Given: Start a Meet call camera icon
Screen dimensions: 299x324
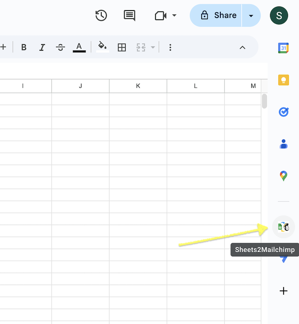Looking at the screenshot, I should [160, 16].
